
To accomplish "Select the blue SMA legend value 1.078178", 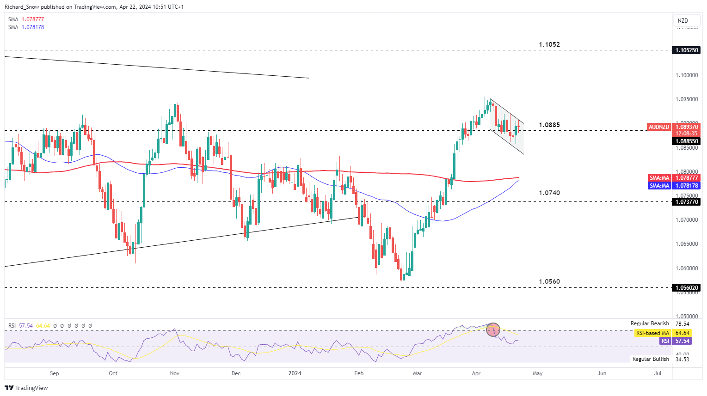I will (x=32, y=27).
